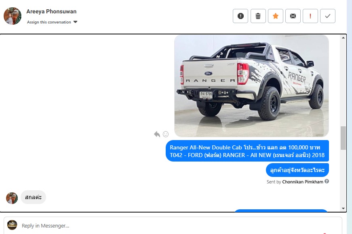Mark conversation as spam with octagon icon
Viewport: 352px width, 234px height.
pos(240,16)
